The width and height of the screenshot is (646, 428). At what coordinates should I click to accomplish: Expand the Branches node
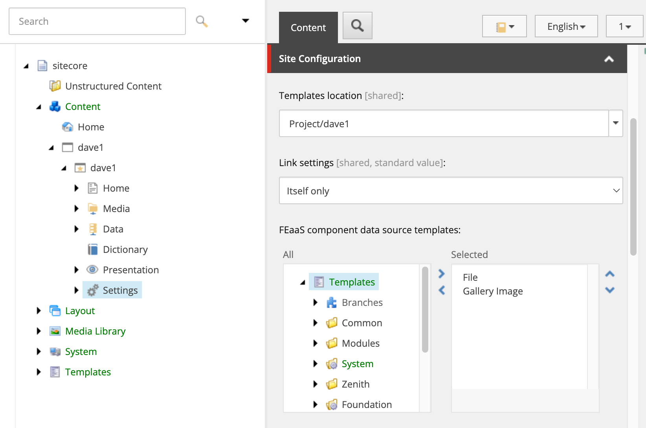(316, 302)
